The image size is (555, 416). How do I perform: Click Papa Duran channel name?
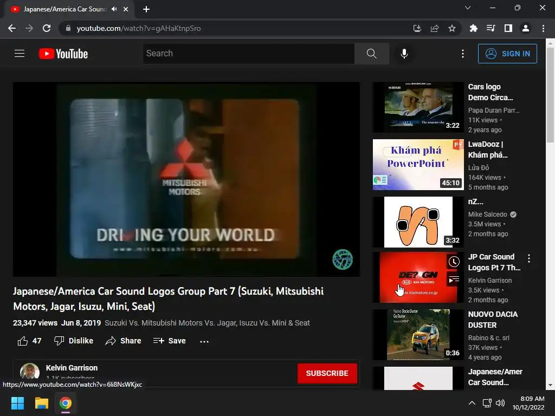point(494,110)
